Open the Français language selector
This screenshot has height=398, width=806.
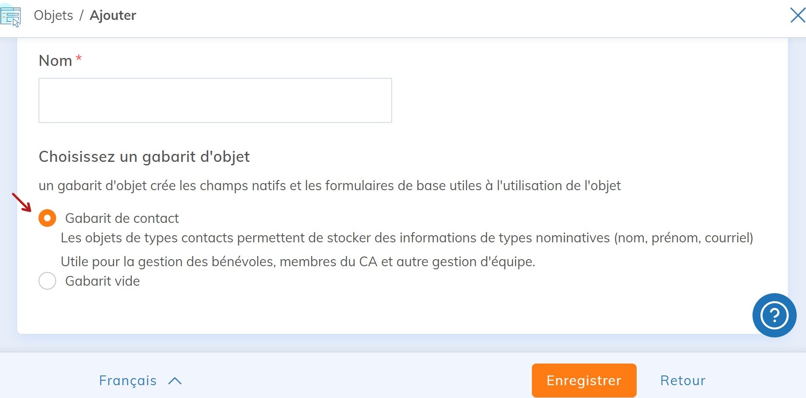[128, 381]
